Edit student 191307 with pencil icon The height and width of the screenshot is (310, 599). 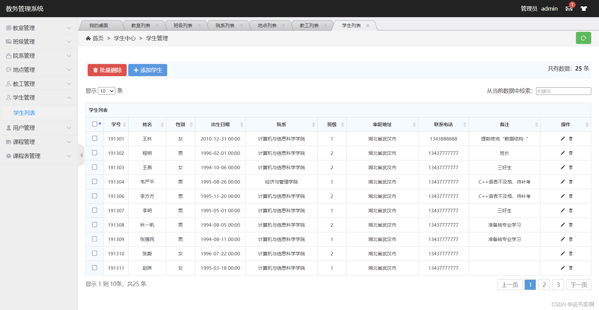[562, 210]
